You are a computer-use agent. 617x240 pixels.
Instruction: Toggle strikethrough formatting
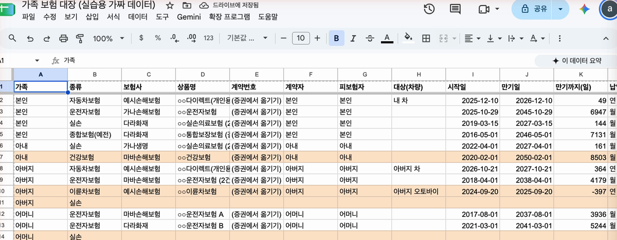[370, 38]
